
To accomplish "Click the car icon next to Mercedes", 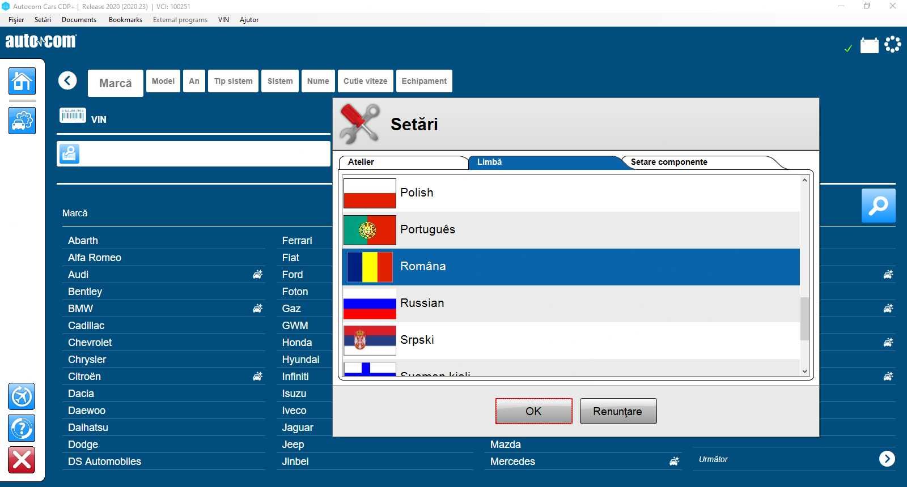I will click(x=674, y=461).
